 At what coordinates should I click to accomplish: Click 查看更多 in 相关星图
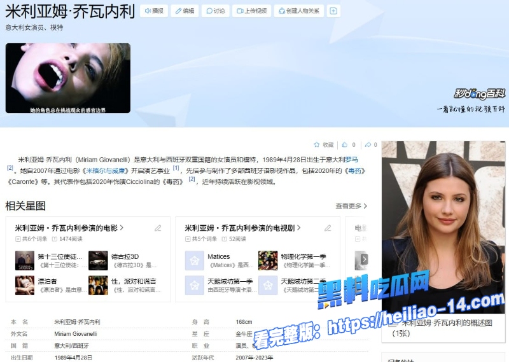tap(351, 206)
